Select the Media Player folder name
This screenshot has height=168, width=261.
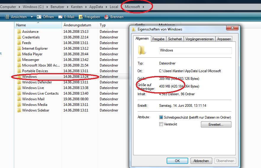[x=32, y=54]
